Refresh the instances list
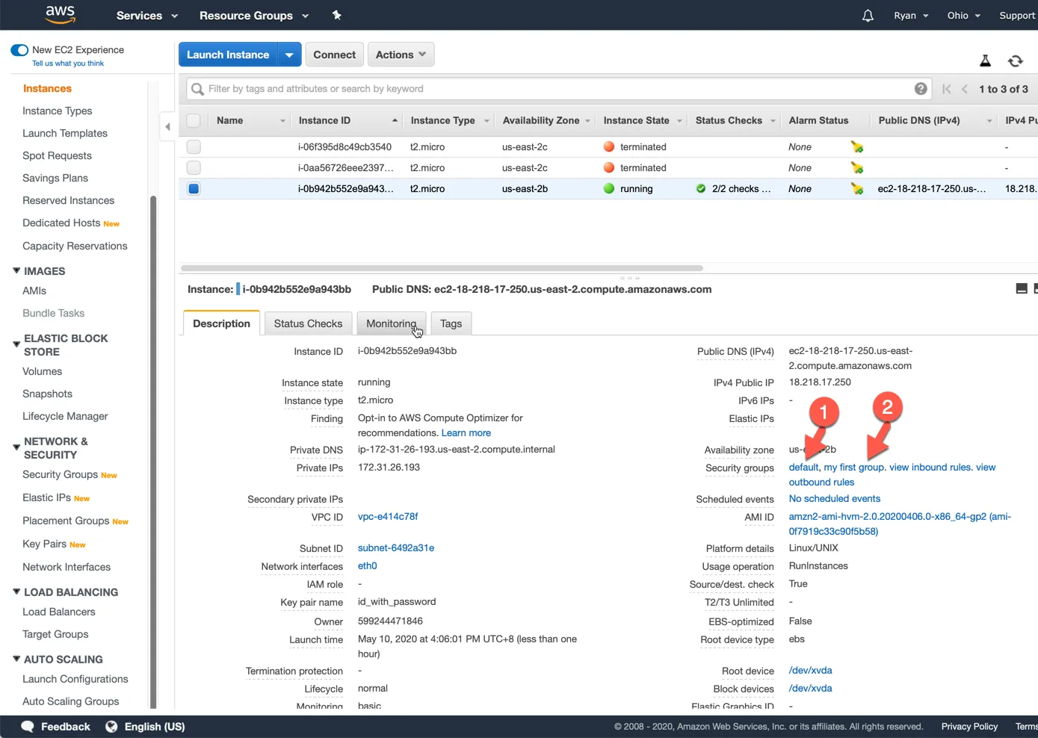The width and height of the screenshot is (1038, 738). click(1015, 61)
